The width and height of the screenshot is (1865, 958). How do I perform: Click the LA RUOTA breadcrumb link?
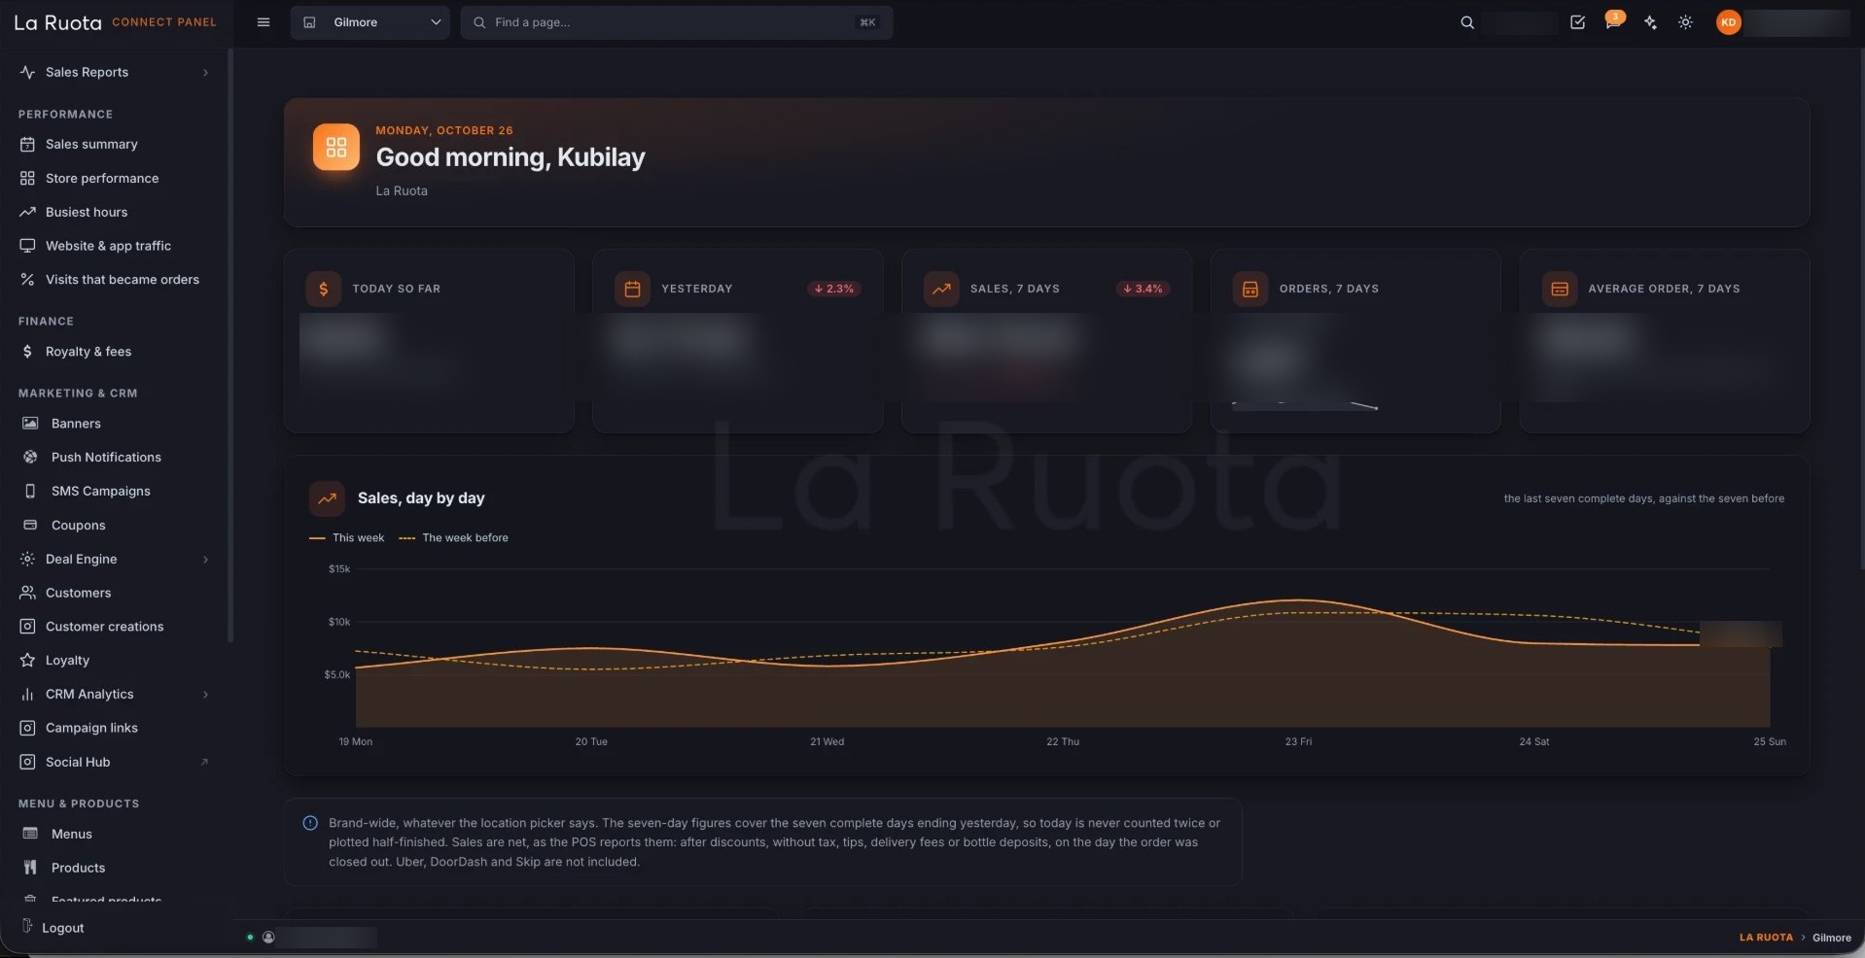tap(1766, 938)
